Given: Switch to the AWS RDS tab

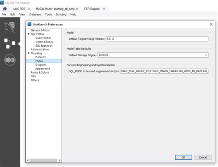Looking at the screenshot, I should pyautogui.click(x=19, y=9).
